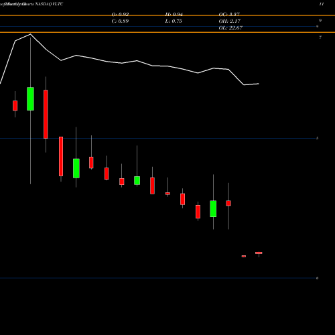Image resolution: width=335 pixels, height=335 pixels.
Task: Click the high value "H: 0.94"
Action: pos(174,15)
